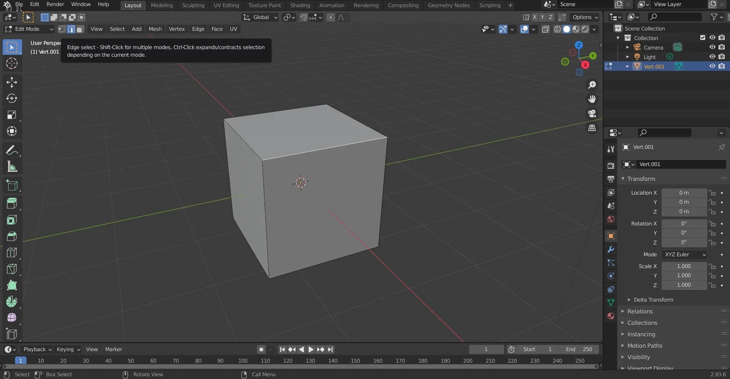
Task: Jump to the last frame
Action: (330, 349)
